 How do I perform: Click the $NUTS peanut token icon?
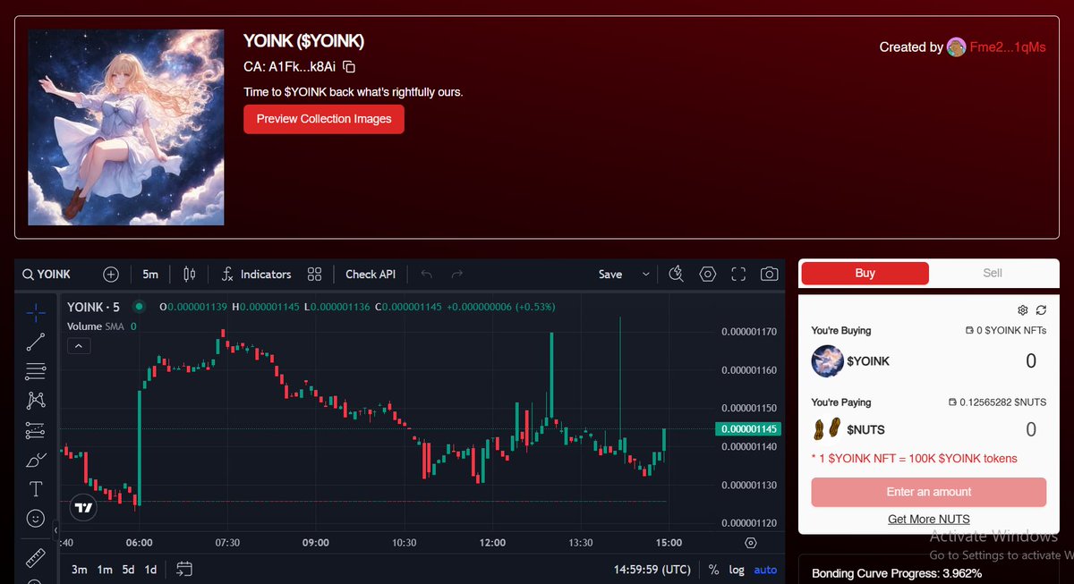click(x=827, y=430)
